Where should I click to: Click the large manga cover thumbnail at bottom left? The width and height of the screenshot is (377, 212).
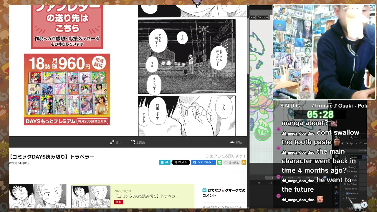pos(37,196)
